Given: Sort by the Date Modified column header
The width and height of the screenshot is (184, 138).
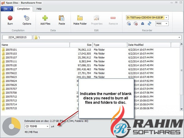Looking at the screenshot, I should click(149, 45).
